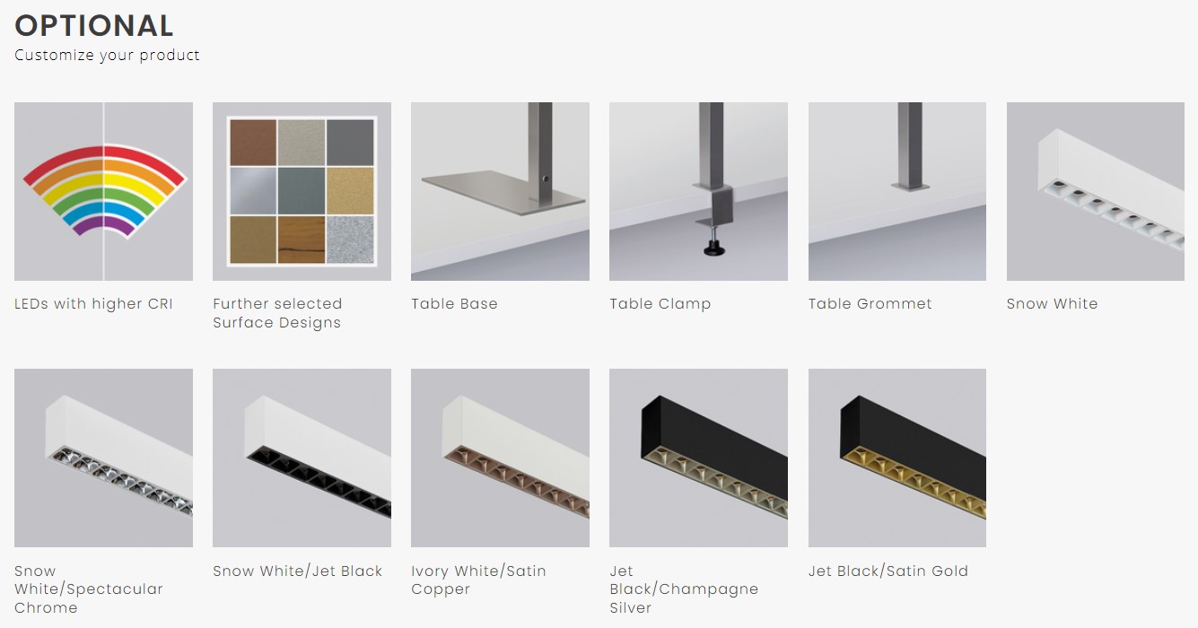Click the 'Ivory White/Satin Copper' caption
Screen dimensions: 1198x628
(x=478, y=580)
